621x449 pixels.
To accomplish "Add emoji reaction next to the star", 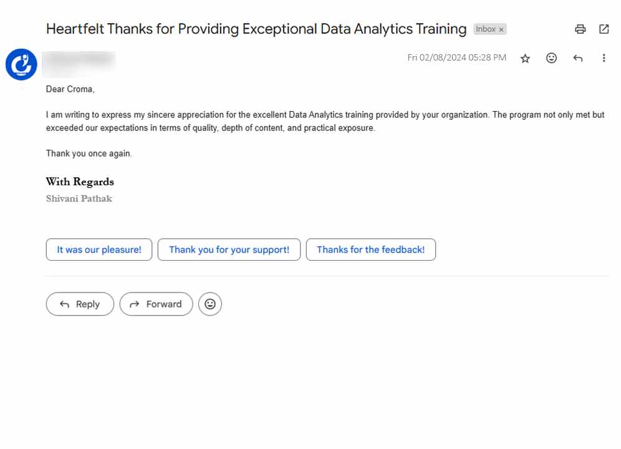I will [551, 58].
